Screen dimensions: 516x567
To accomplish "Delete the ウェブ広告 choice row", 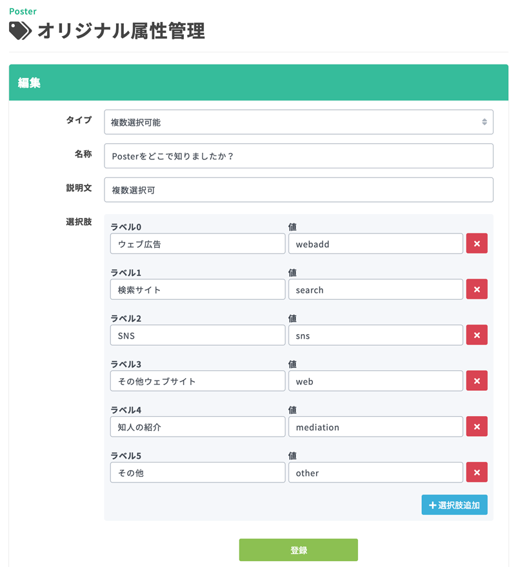I will 477,243.
